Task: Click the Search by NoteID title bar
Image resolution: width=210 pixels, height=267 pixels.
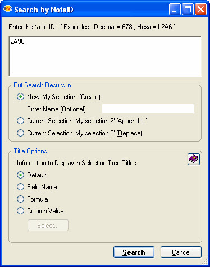Action: (86, 9)
